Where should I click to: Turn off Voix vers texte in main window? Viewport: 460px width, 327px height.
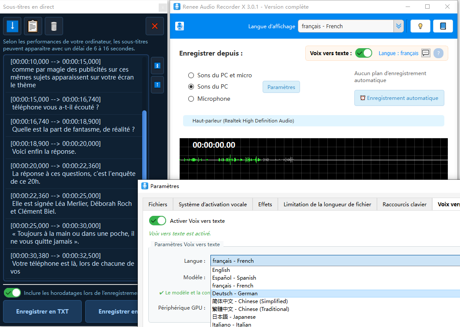363,53
